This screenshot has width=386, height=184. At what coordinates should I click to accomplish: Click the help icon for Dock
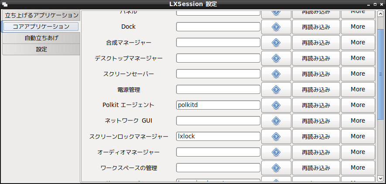click(276, 27)
